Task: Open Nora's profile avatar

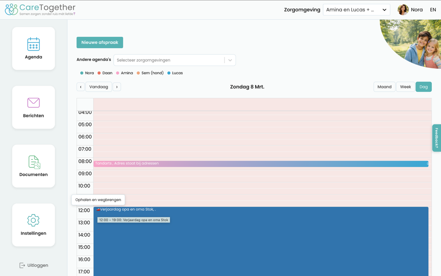Action: click(x=403, y=10)
